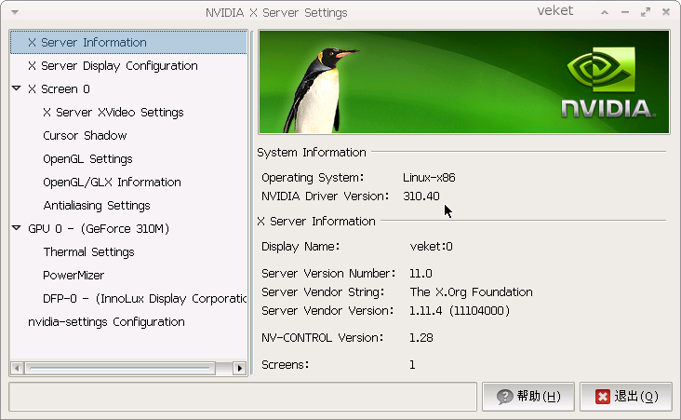Click The X.Org Foundation vendor string
Viewport: 681px width, 420px height.
point(471,291)
